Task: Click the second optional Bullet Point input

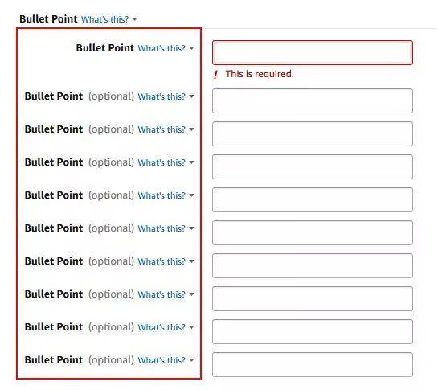Action: tap(313, 134)
